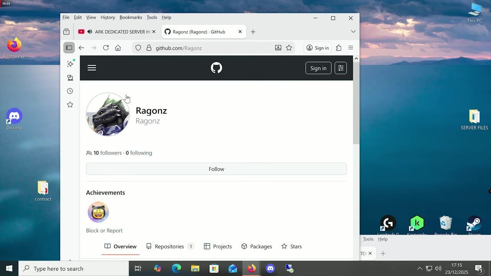Image resolution: width=491 pixels, height=276 pixels.
Task: Launch Microsoft Edge from taskbar
Action: point(176,268)
